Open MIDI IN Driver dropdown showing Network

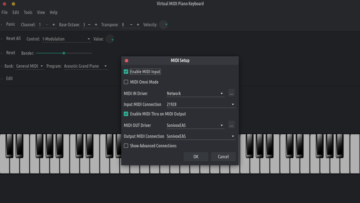pos(195,93)
